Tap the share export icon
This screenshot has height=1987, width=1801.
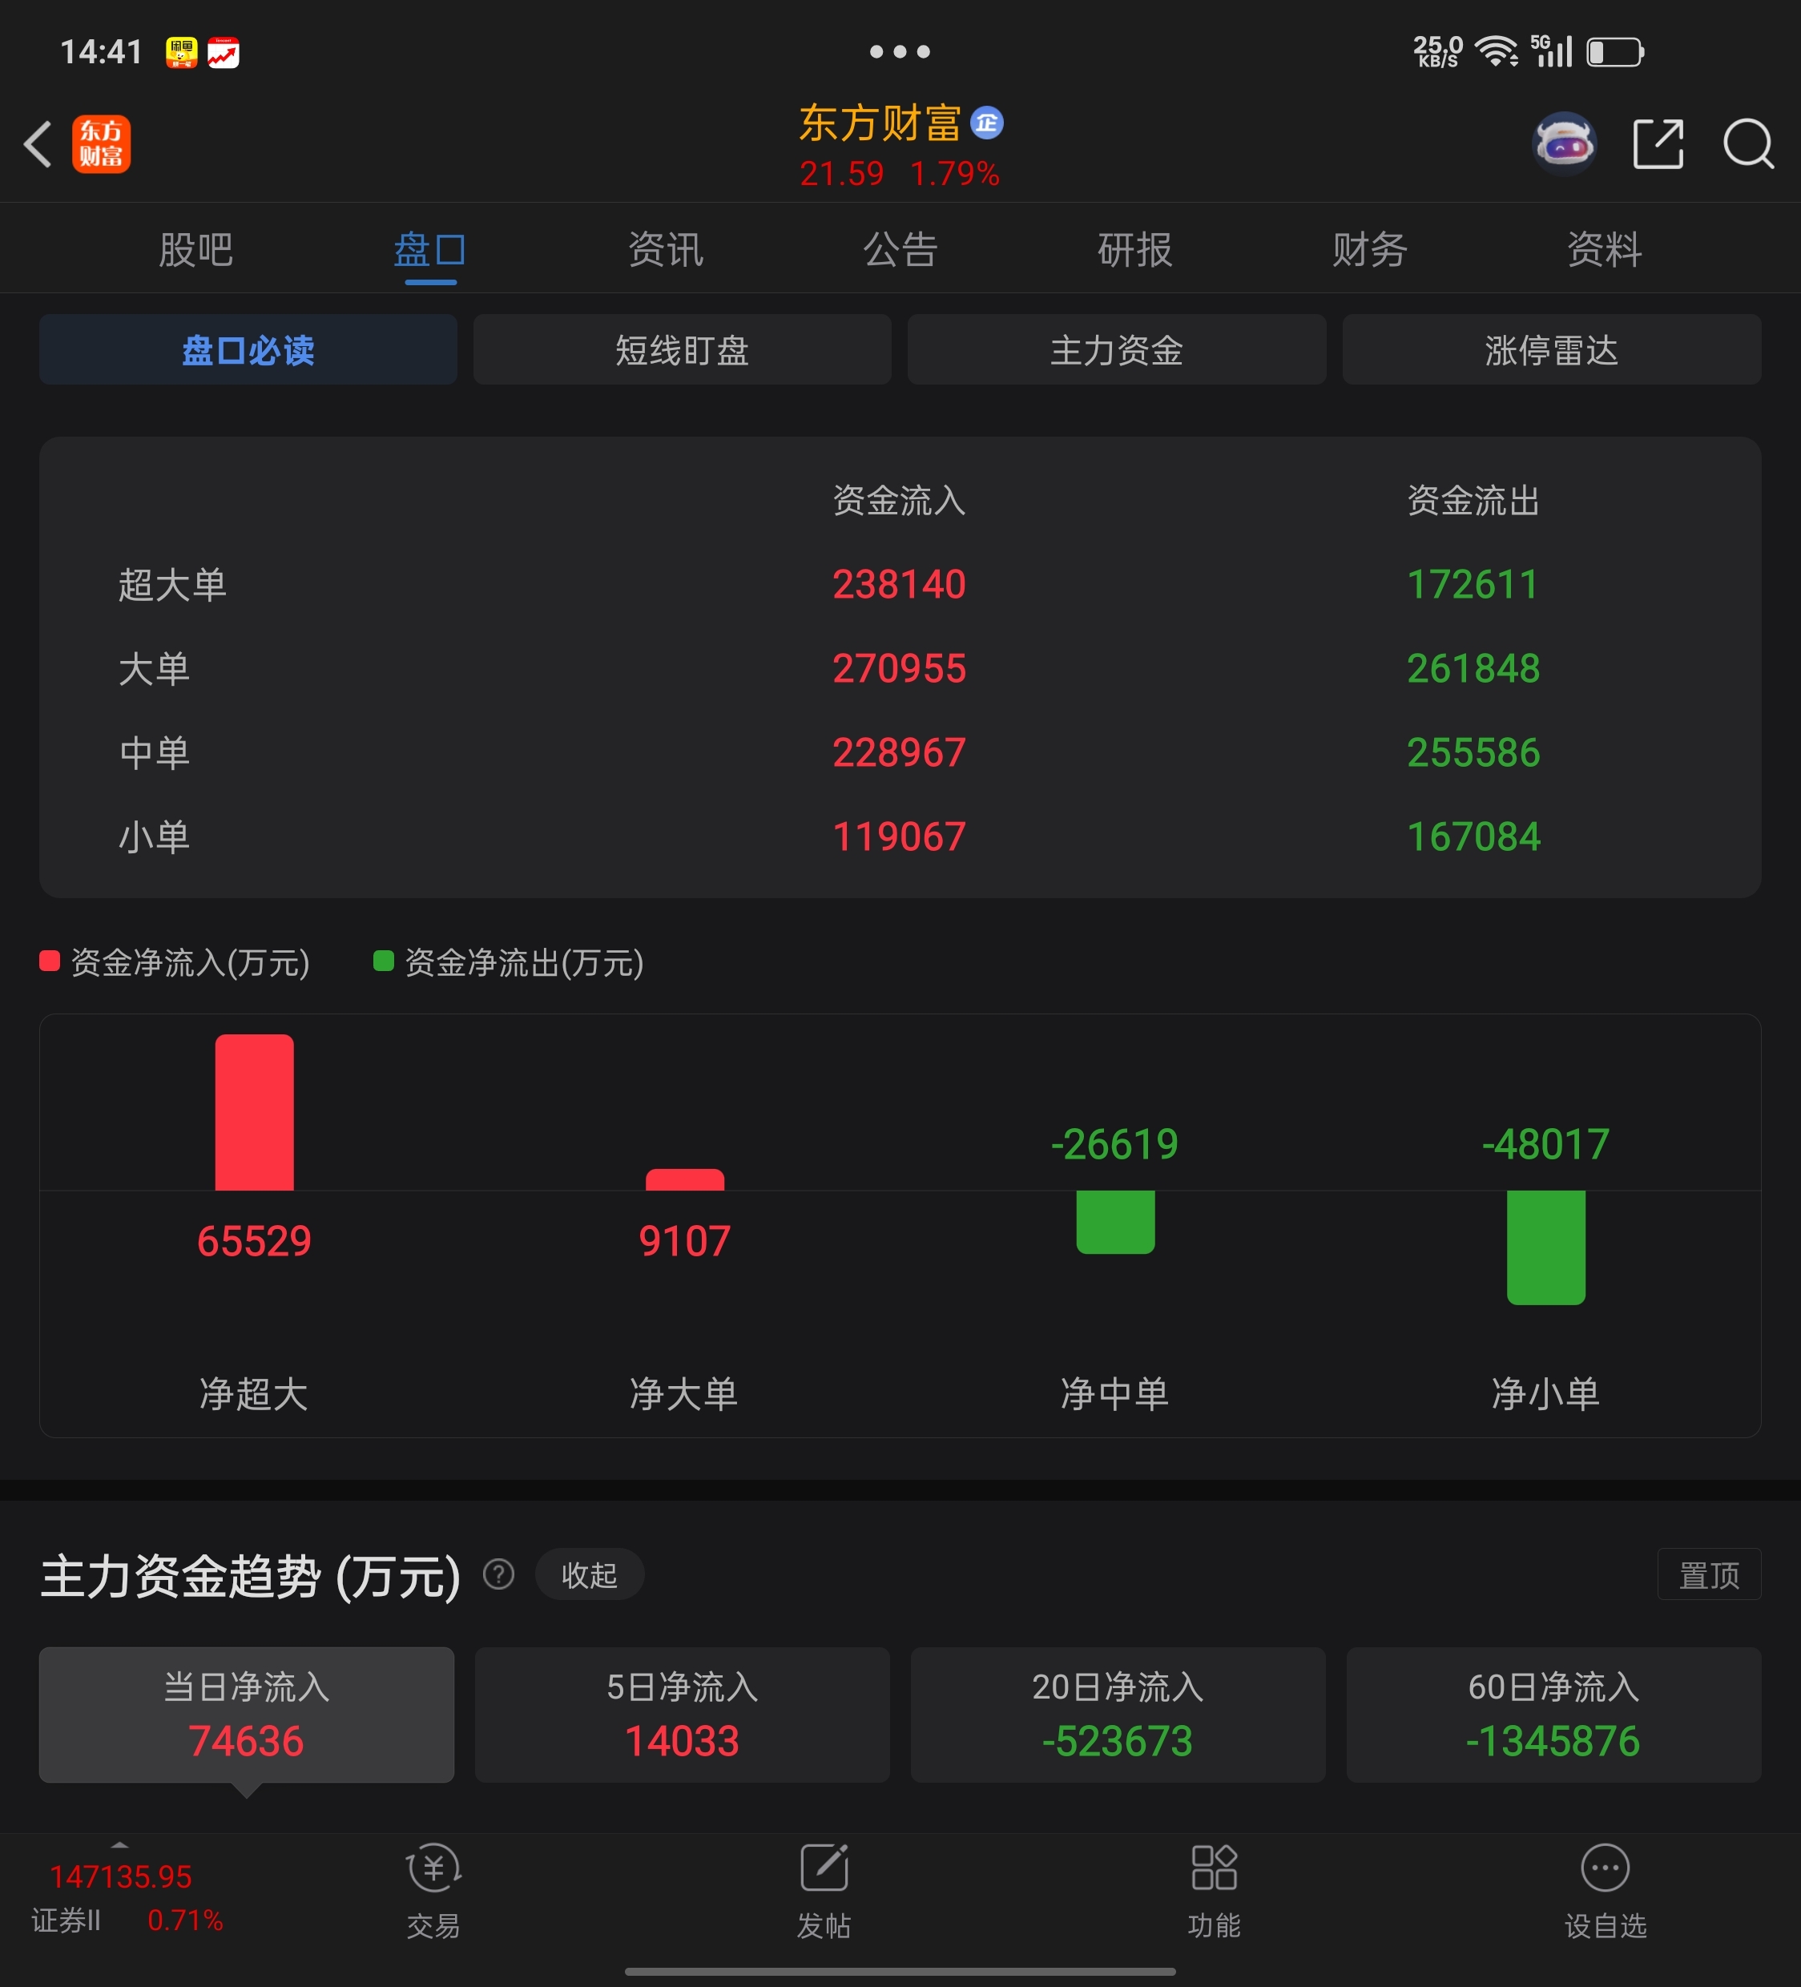pyautogui.click(x=1658, y=144)
